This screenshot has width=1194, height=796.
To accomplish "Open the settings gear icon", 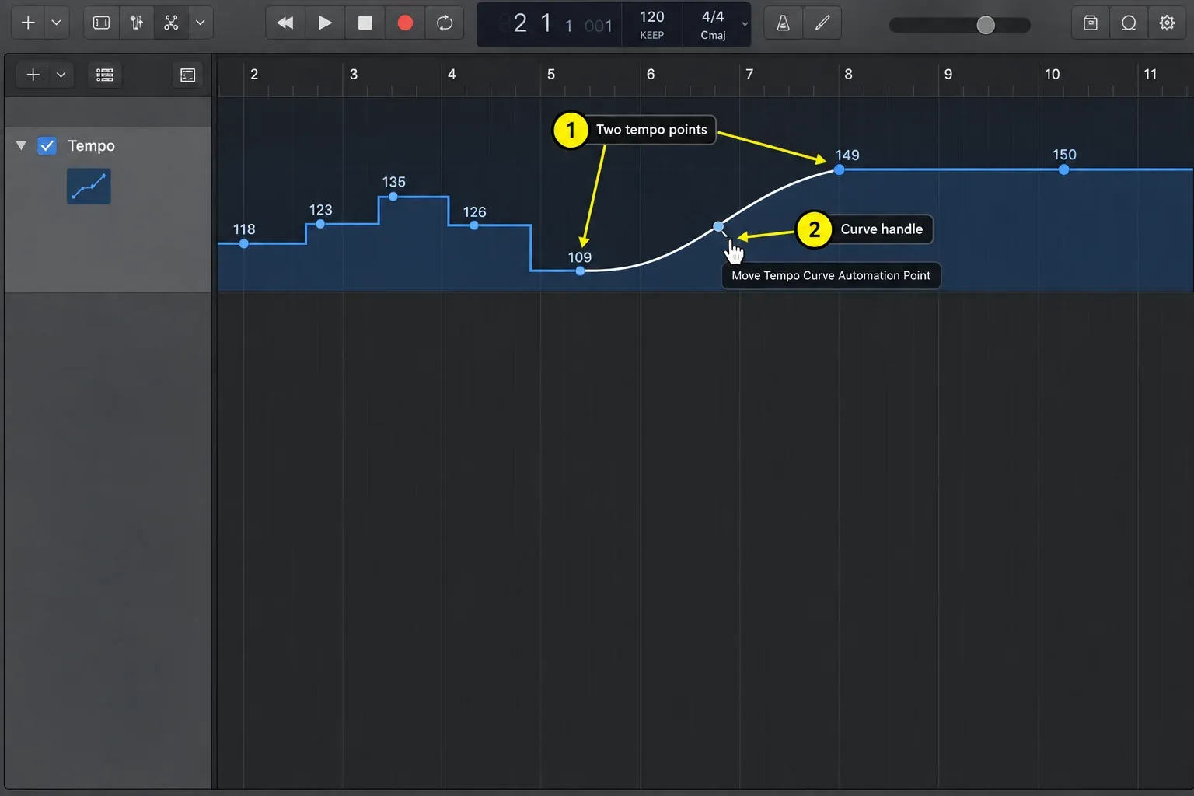I will (1167, 23).
